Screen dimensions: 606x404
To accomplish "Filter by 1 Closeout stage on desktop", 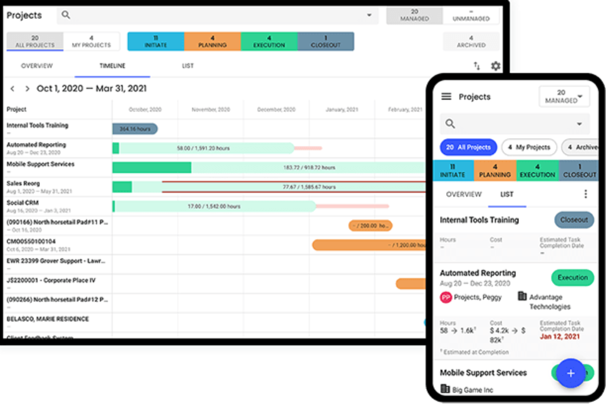I will [x=326, y=41].
